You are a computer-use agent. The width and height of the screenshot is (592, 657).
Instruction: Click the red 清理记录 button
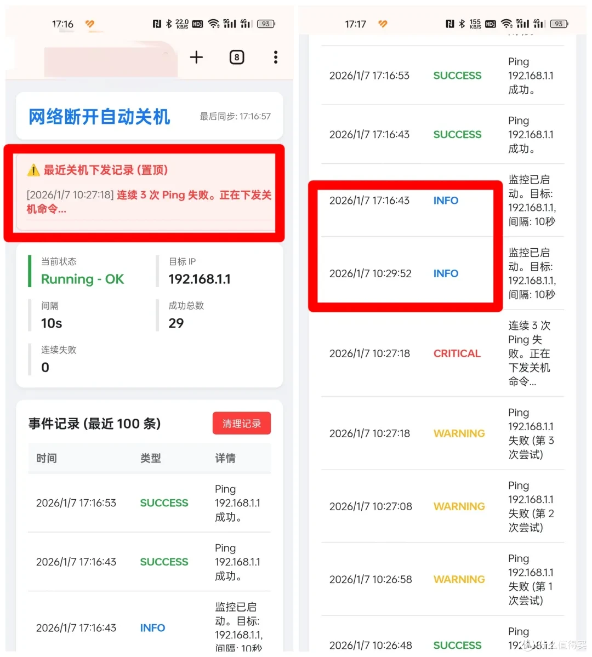242,423
